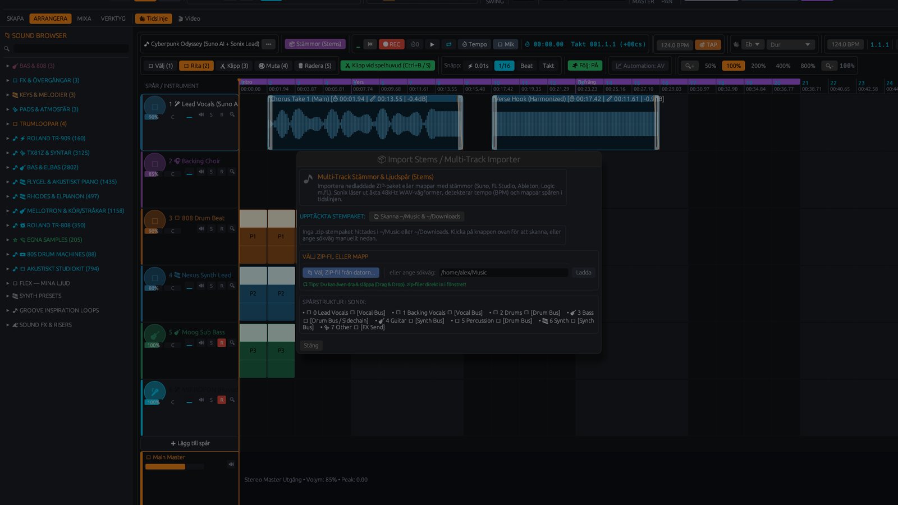
Task: Toggle the loop icon in transport bar
Action: (448, 44)
